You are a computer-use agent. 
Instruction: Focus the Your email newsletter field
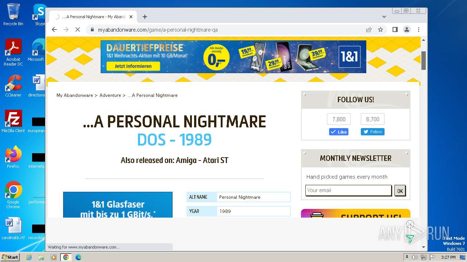point(348,190)
